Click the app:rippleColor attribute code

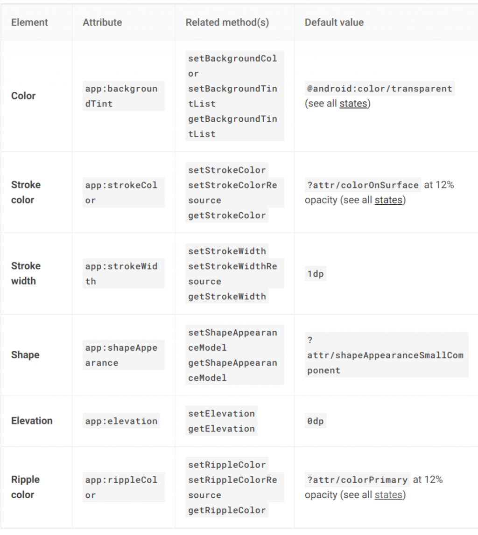pos(121,487)
